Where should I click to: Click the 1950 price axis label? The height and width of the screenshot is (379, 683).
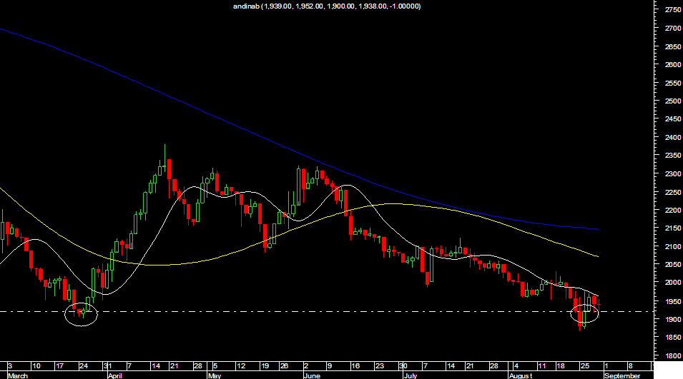(673, 301)
